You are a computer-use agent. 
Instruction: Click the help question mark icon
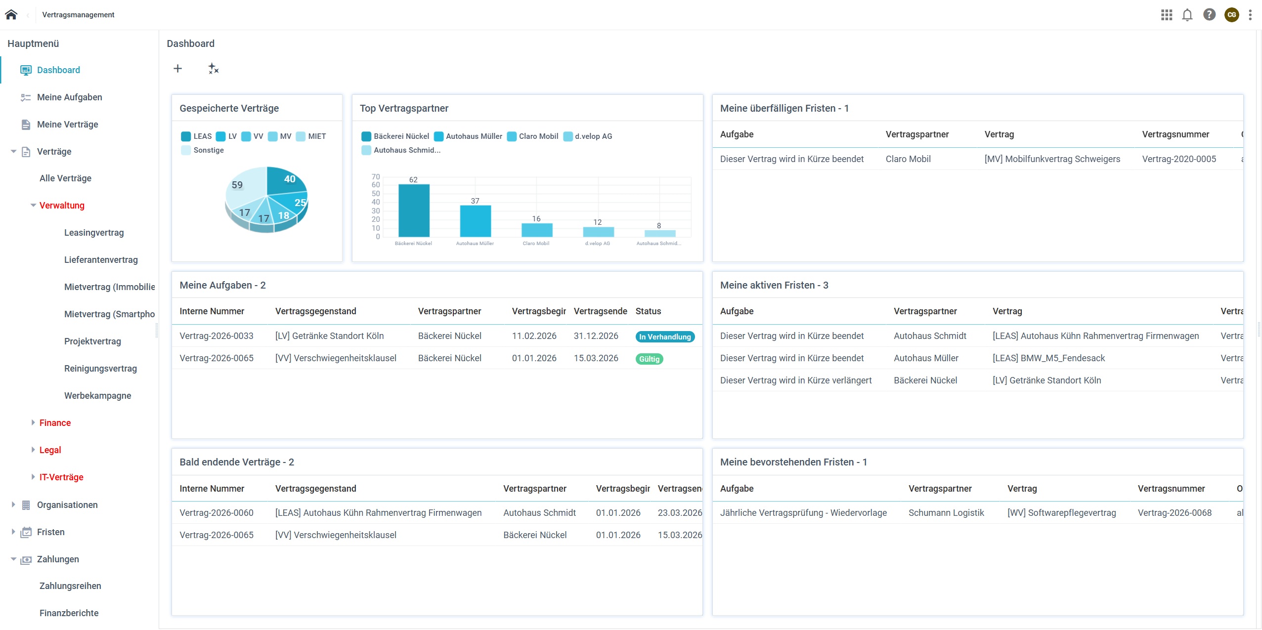pyautogui.click(x=1209, y=15)
